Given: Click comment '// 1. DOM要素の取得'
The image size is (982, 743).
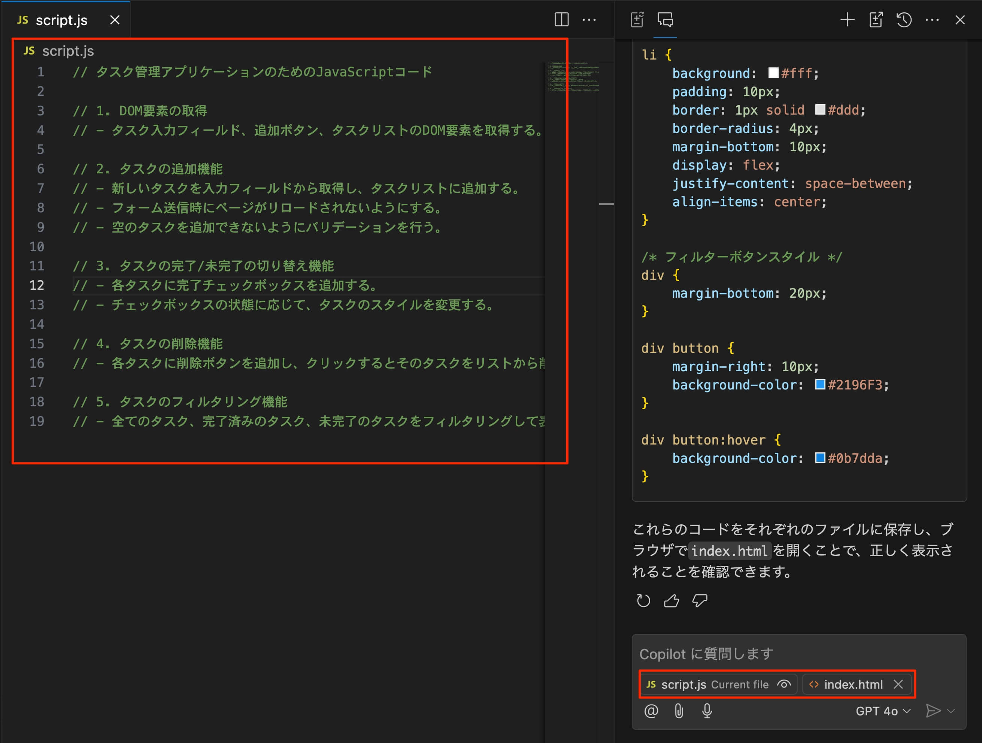Looking at the screenshot, I should point(140,110).
